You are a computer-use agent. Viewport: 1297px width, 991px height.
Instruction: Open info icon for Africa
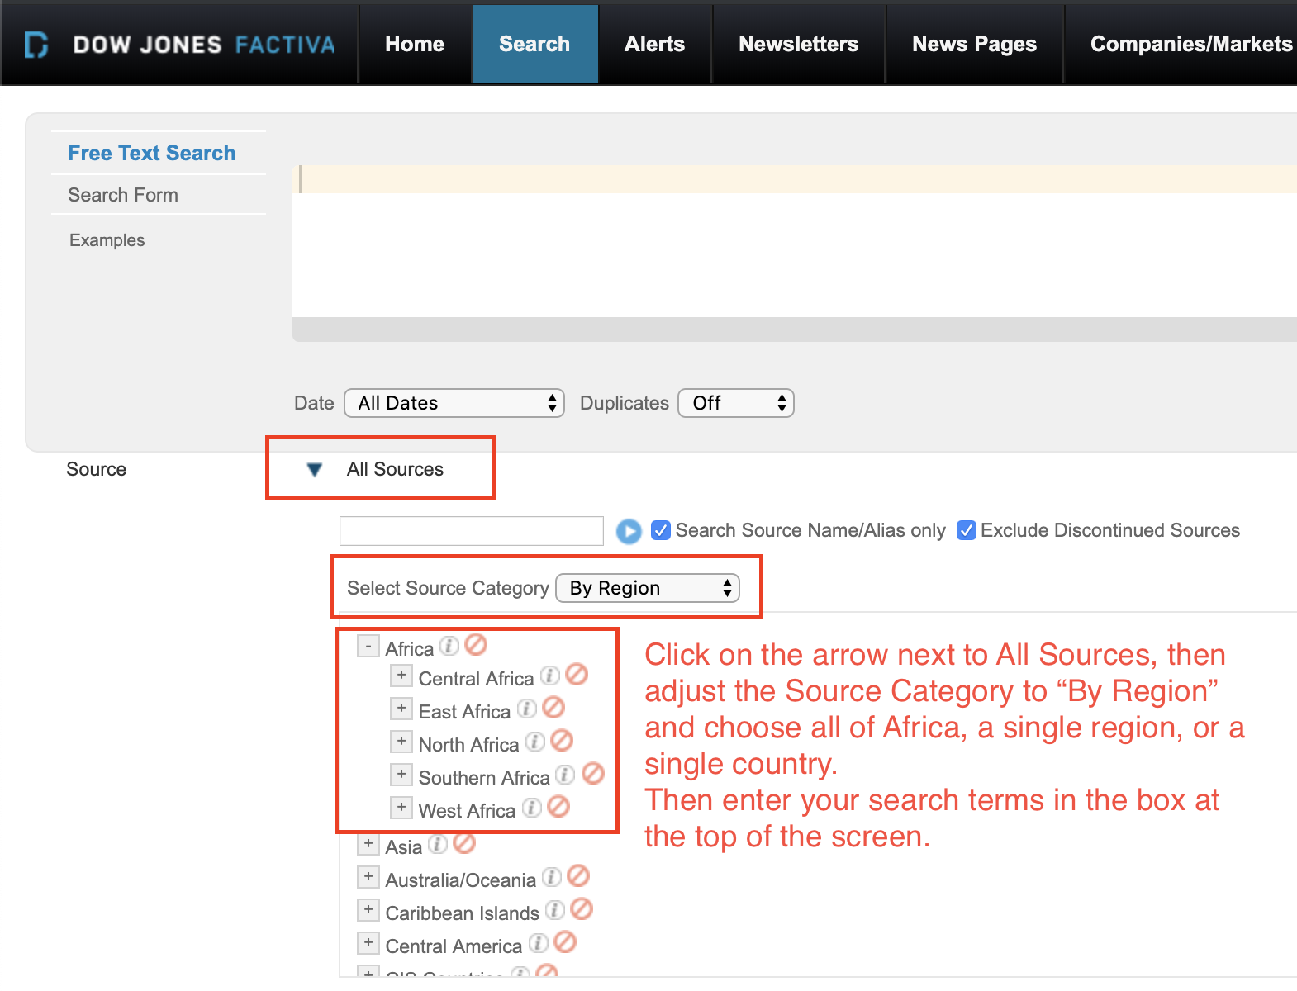tap(449, 646)
